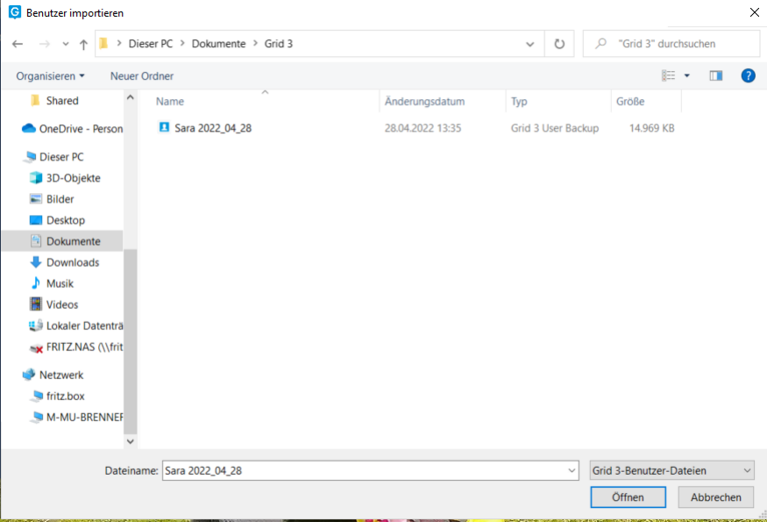The image size is (767, 522).
Task: Click the 3D-Objekte cube icon
Action: (36, 178)
